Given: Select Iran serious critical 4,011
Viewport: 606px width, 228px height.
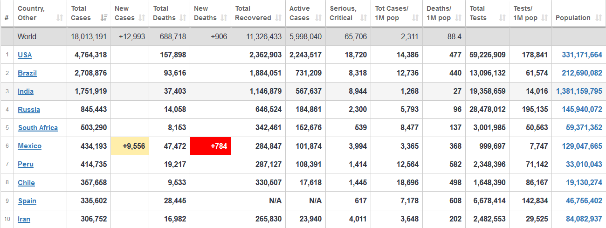Looking at the screenshot, I should [x=357, y=219].
